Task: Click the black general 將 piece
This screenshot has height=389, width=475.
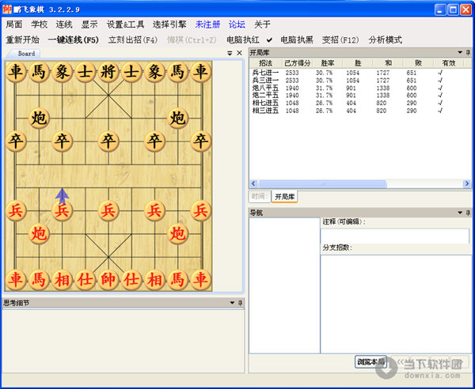Action: pyautogui.click(x=108, y=73)
